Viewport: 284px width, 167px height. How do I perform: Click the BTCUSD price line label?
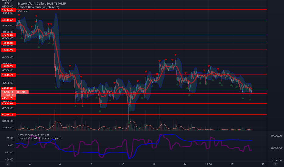tap(22, 92)
